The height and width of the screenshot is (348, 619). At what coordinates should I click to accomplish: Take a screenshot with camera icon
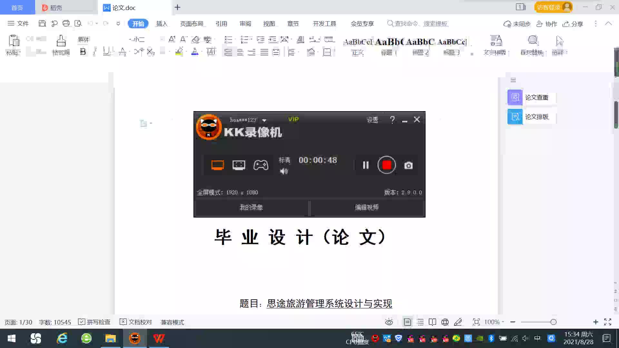(408, 165)
